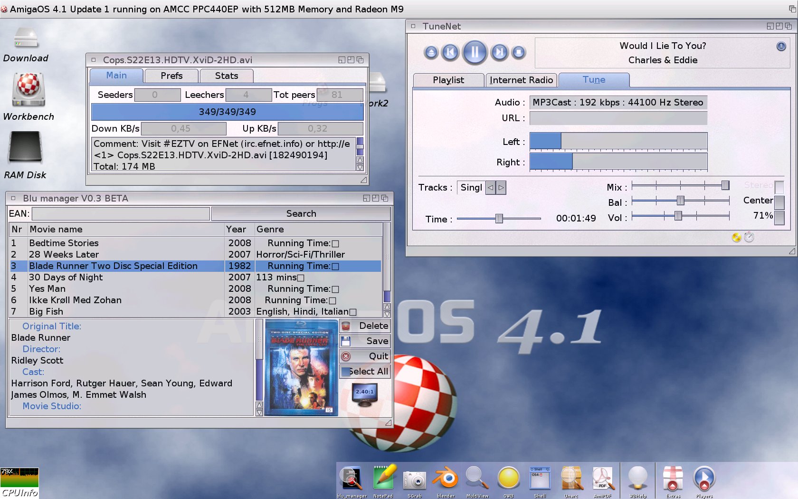This screenshot has width=798, height=499.
Task: Skip to the next track in TuneNet
Action: (x=499, y=52)
